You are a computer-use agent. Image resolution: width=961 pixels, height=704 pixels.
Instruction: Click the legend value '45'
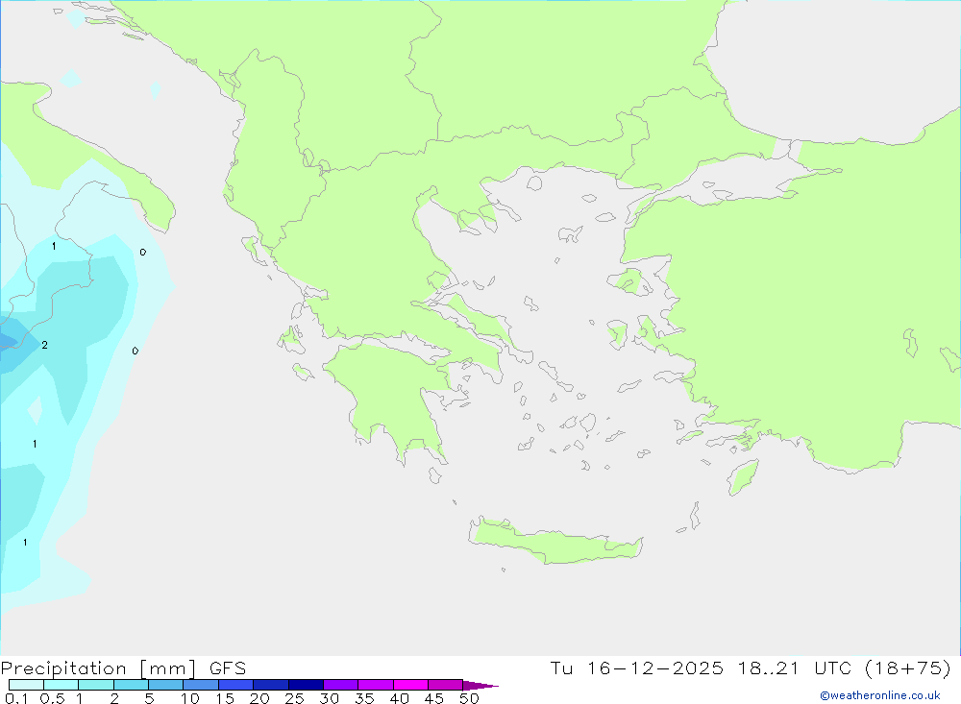coord(434,698)
